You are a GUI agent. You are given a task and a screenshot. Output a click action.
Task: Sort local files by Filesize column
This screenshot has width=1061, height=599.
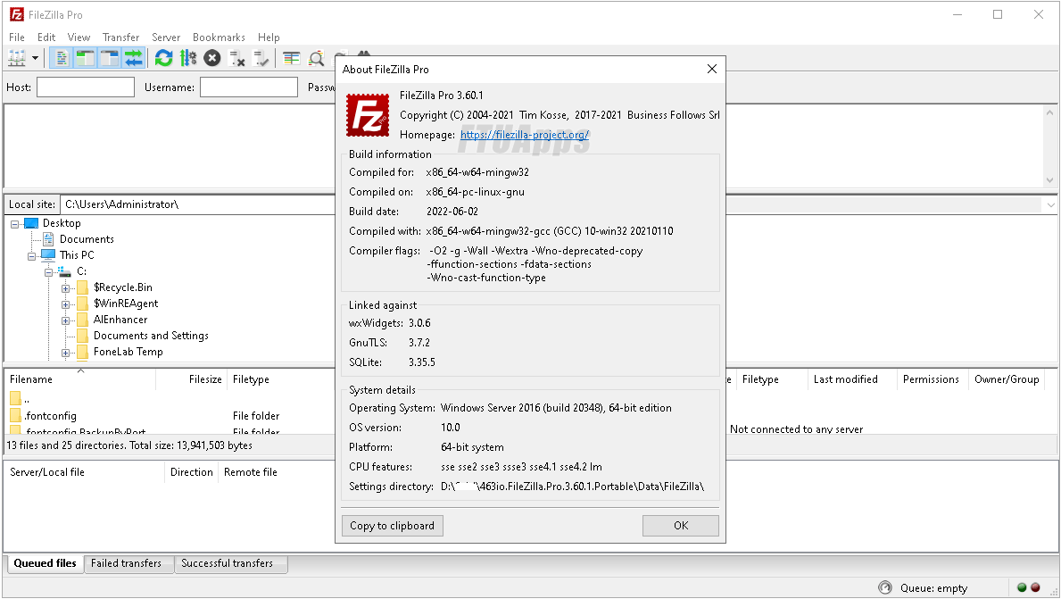coord(192,379)
